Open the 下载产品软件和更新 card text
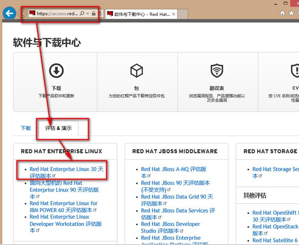Screen dimensions: 299x245 [56, 96]
